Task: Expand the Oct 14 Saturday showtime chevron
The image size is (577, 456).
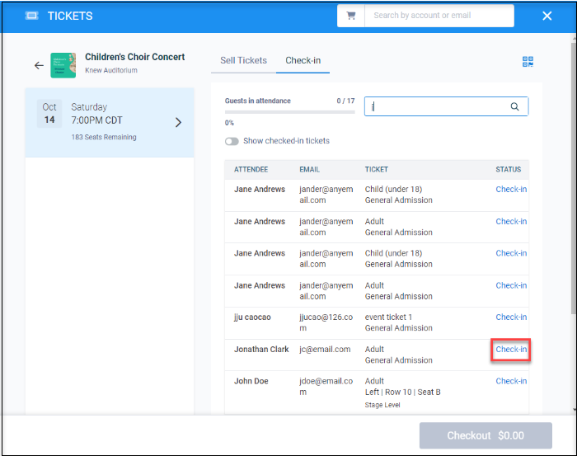Action: coord(179,122)
